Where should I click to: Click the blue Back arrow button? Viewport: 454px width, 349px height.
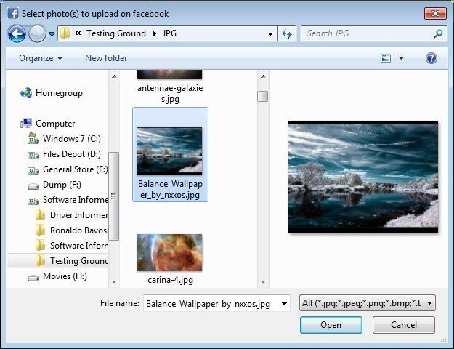[x=17, y=33]
